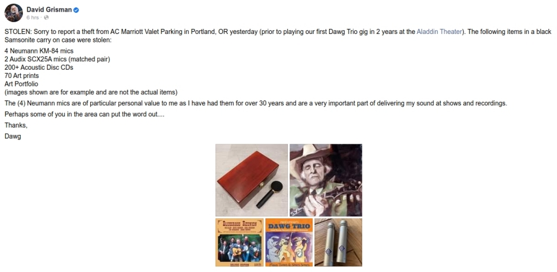Click the '200+ Acoustic Disc CDs' line
The width and height of the screenshot is (557, 272).
tap(39, 67)
